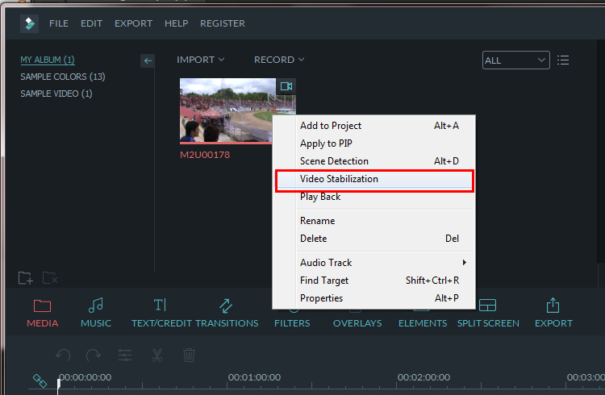Image resolution: width=605 pixels, height=395 pixels.
Task: Toggle the list view icon
Action: tap(563, 60)
